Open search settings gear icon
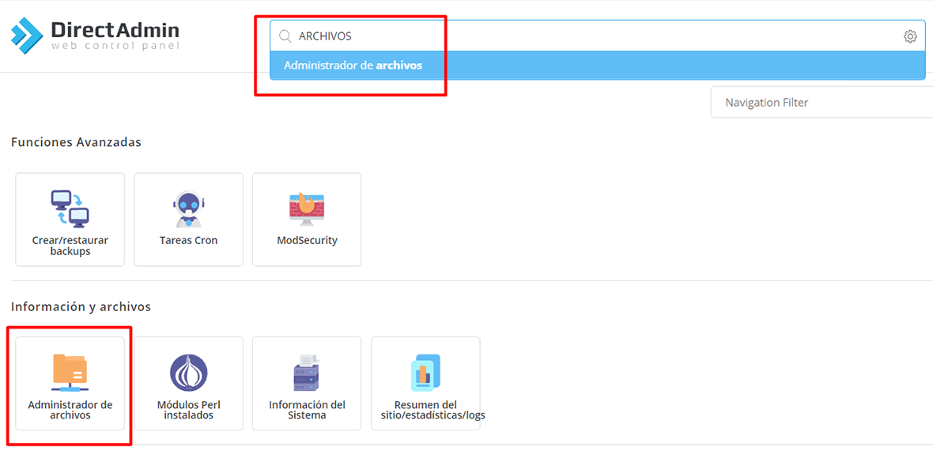 pos(910,37)
